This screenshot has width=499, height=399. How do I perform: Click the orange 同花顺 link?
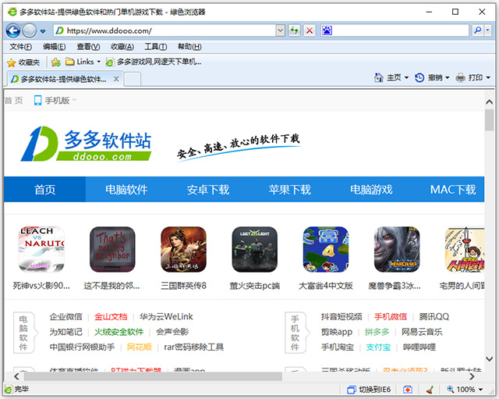139,347
